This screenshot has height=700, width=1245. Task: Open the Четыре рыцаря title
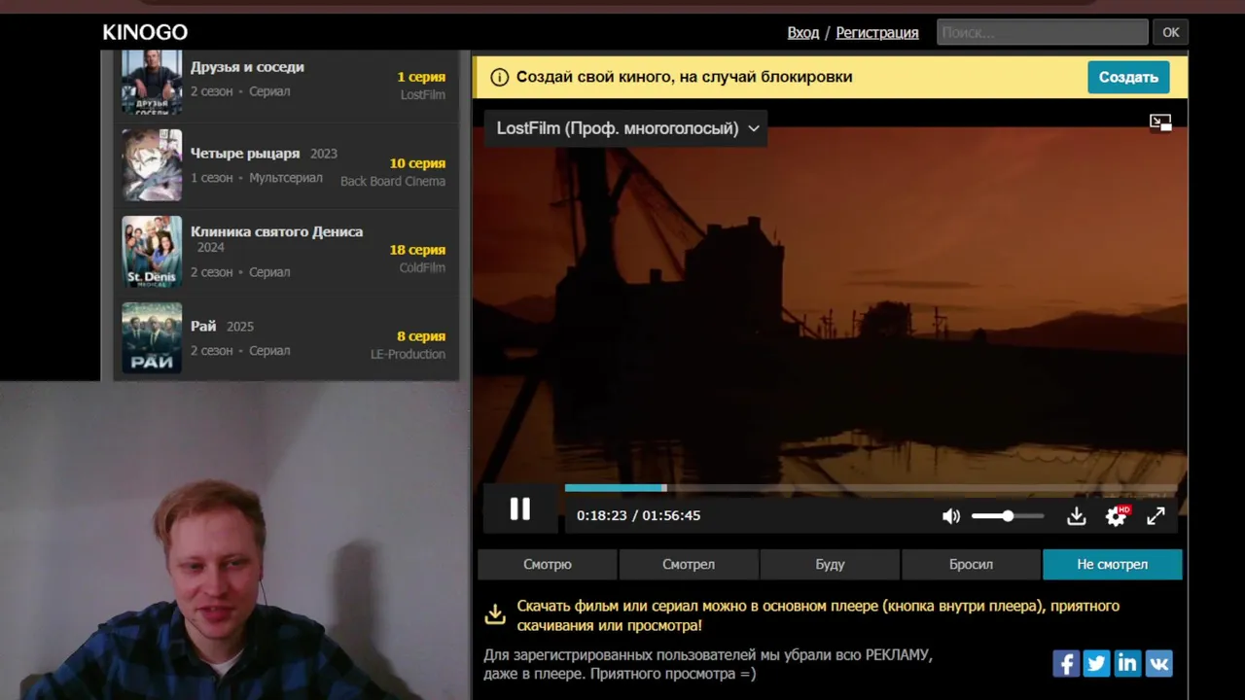click(x=245, y=154)
